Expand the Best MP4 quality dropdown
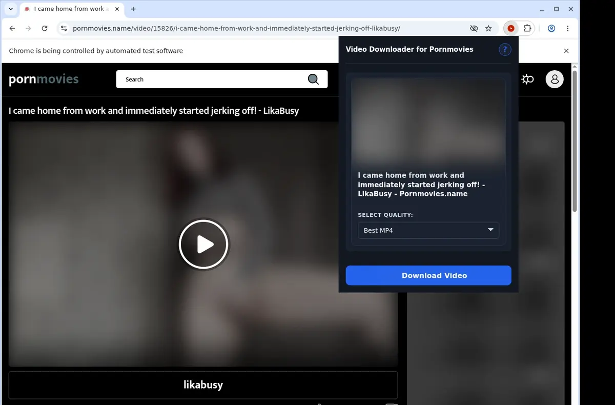Screen dimensions: 615x405 (428, 230)
